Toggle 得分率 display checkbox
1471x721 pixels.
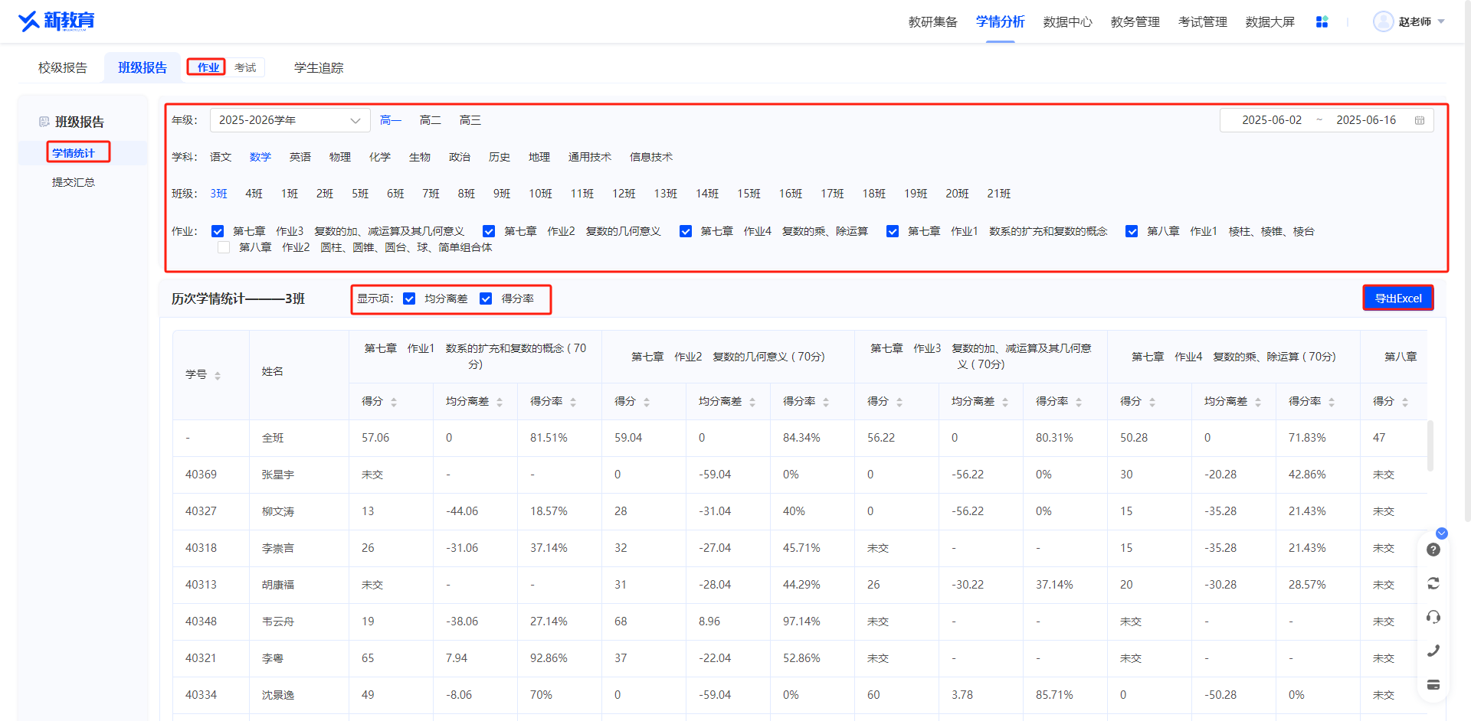click(x=486, y=299)
